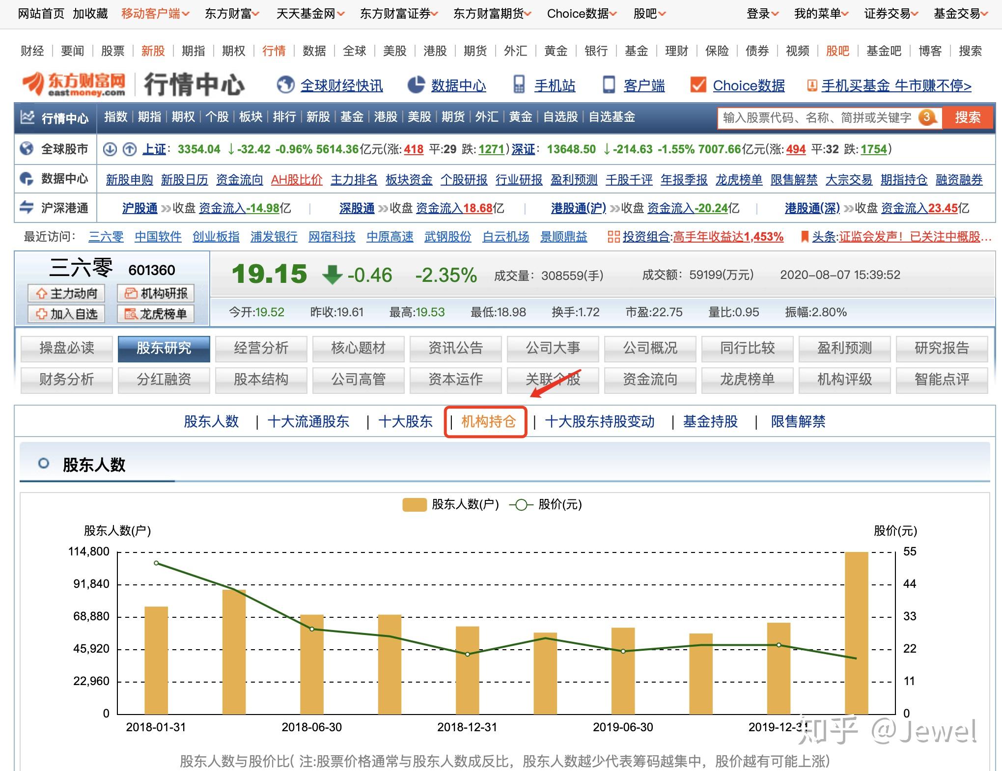Switch to the 十大股东持股变动 tab

pos(600,421)
